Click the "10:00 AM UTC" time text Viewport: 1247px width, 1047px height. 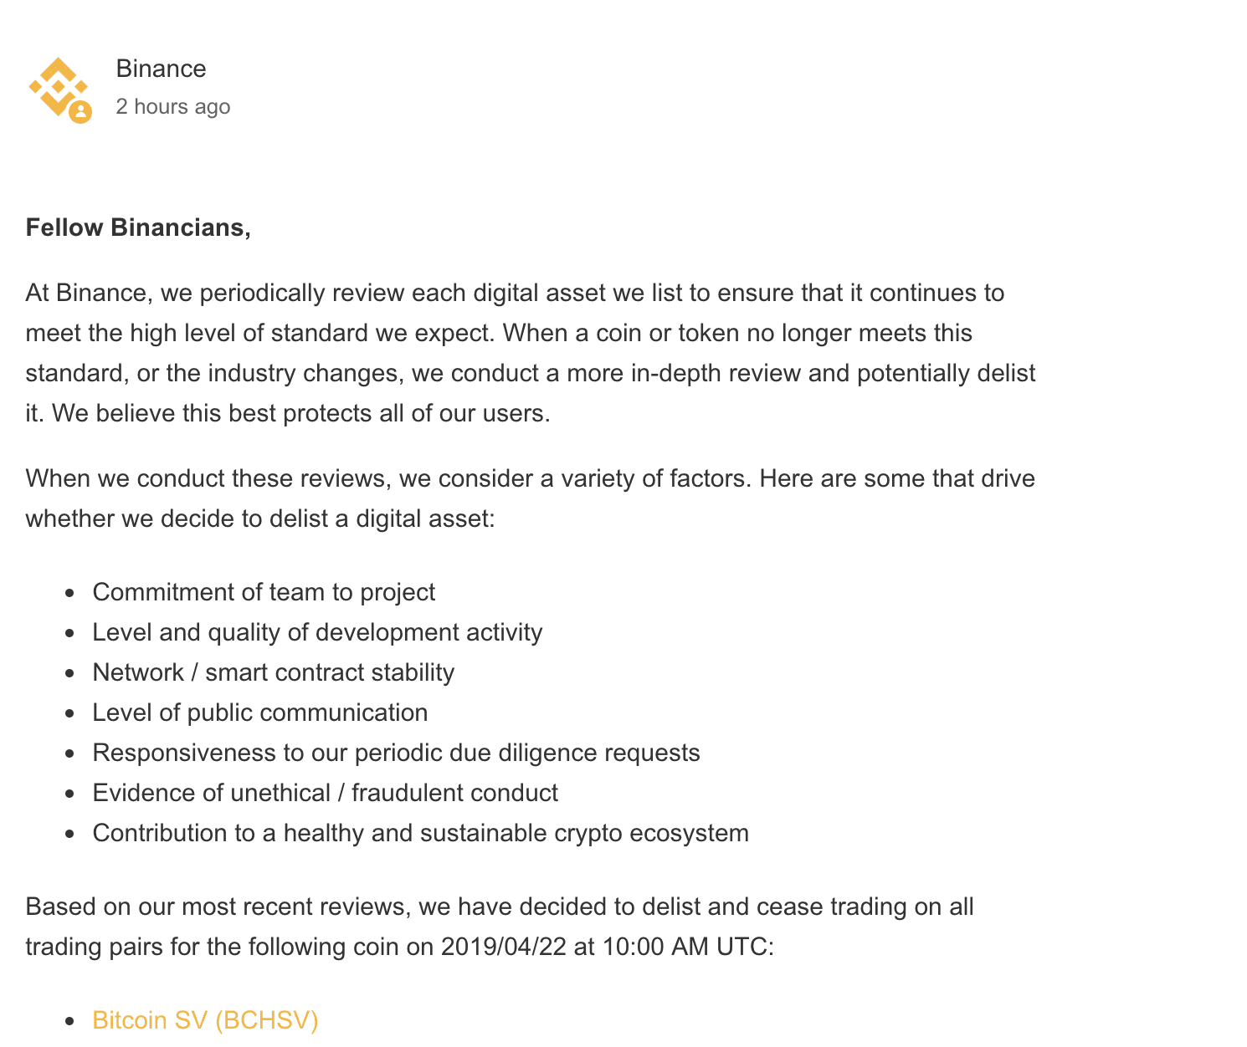click(x=688, y=947)
